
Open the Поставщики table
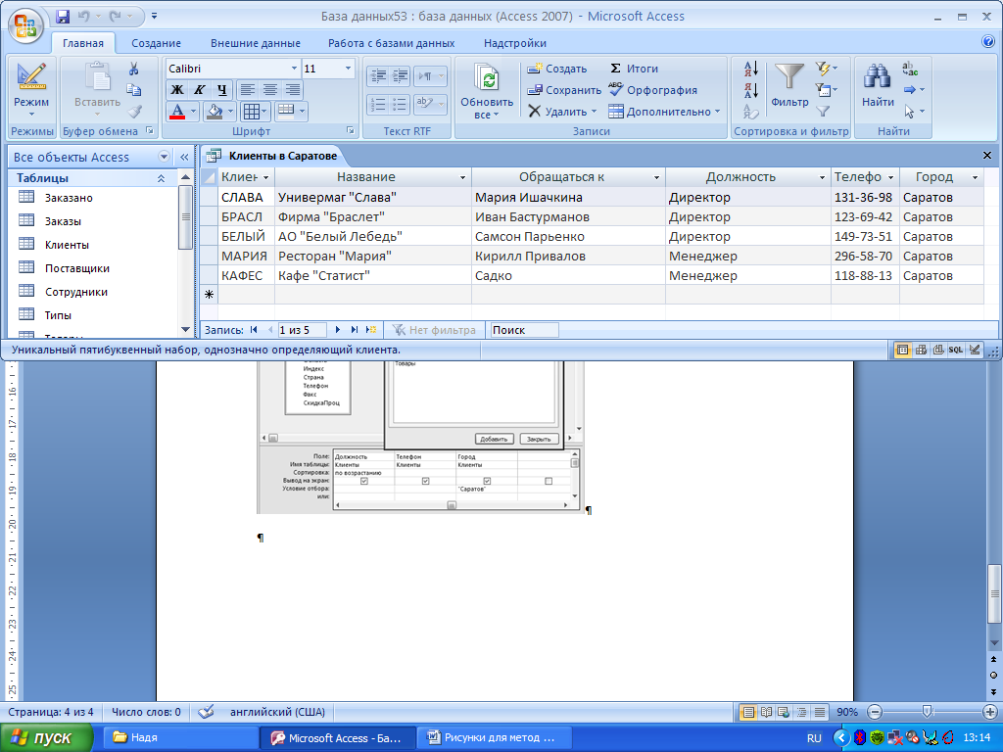click(x=76, y=268)
